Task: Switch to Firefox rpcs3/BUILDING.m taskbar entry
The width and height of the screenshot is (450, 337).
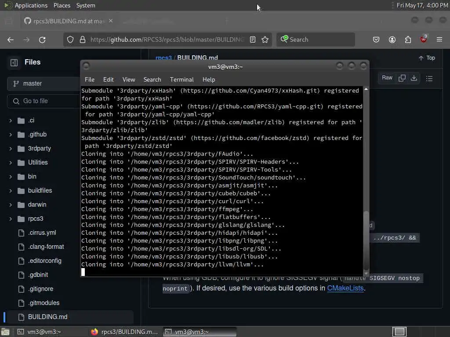Action: click(x=124, y=332)
